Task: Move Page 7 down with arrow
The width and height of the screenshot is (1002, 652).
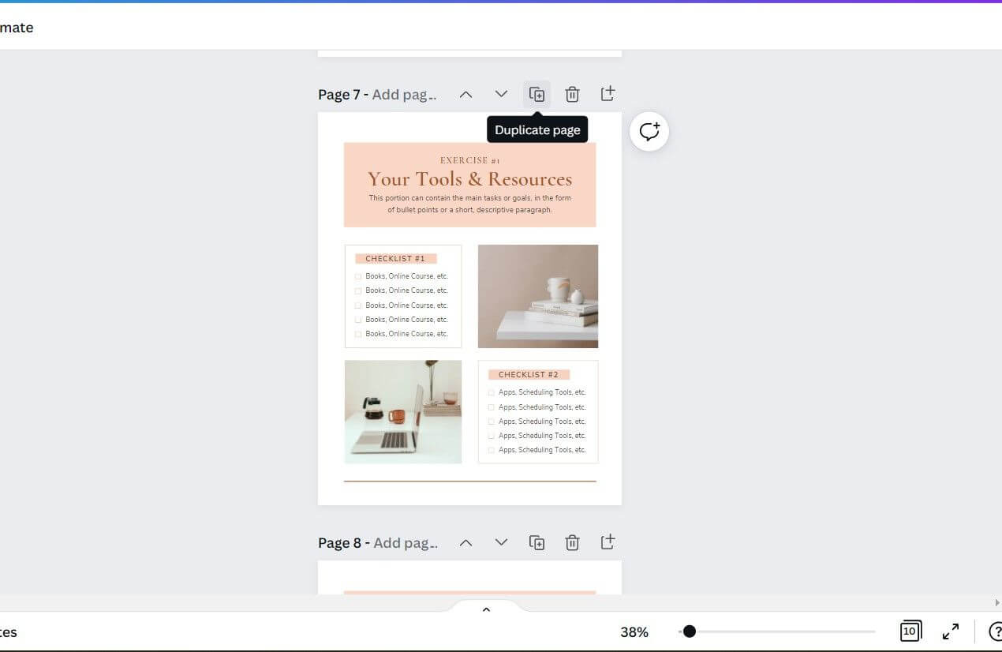Action: (x=501, y=95)
